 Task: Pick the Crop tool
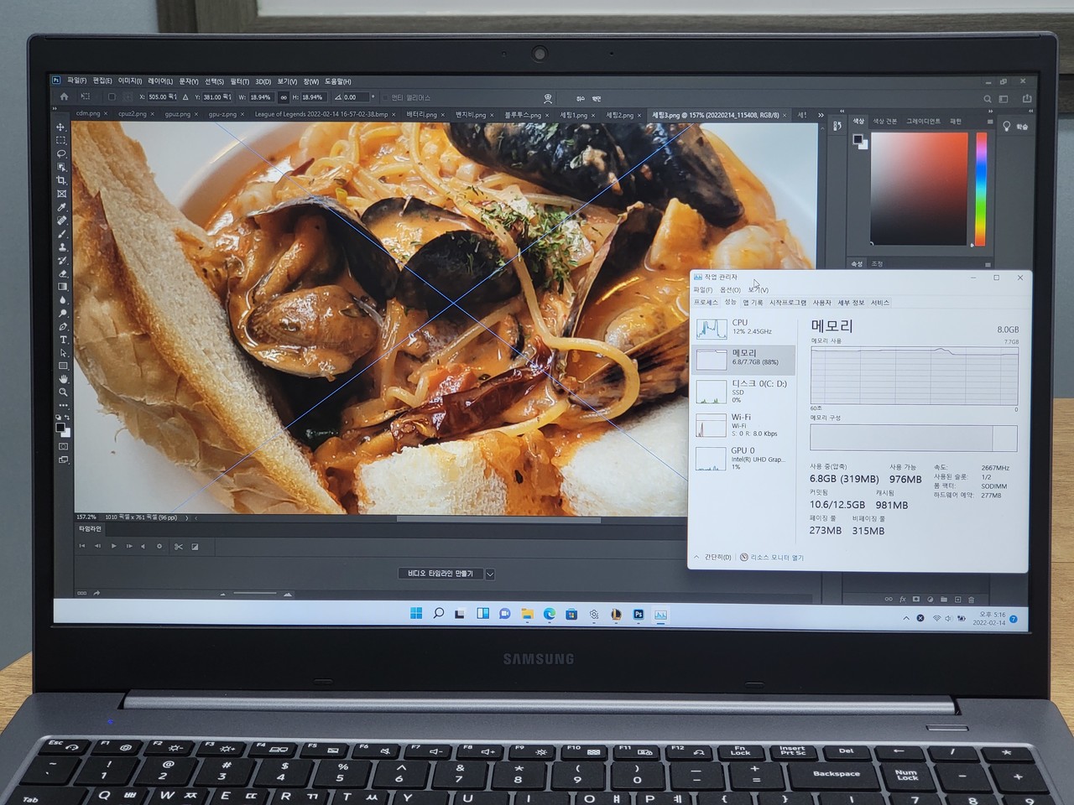(61, 180)
